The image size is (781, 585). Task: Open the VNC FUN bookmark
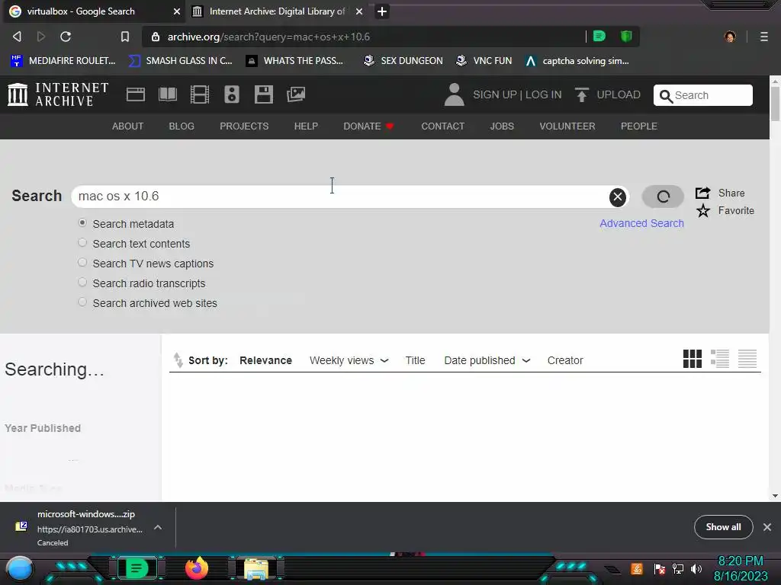484,61
